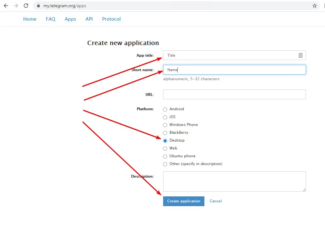Select the Desktop platform radio button
This screenshot has width=325, height=234.
point(165,141)
